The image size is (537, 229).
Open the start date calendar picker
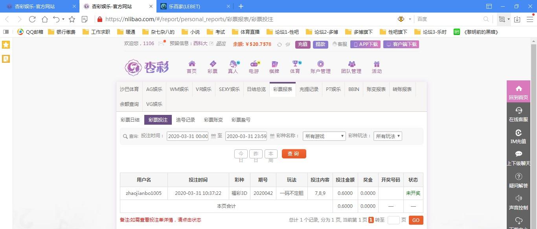pos(213,136)
